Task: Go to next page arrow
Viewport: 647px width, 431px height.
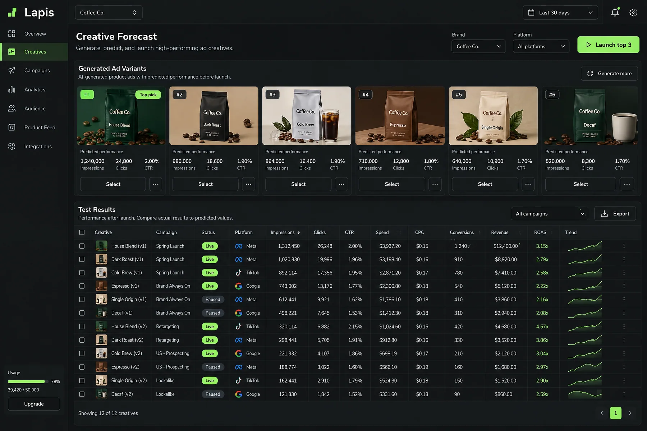Action: pyautogui.click(x=630, y=413)
